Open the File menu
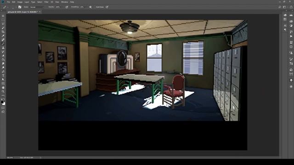Viewport: 294px width, 165px height. [8, 2]
